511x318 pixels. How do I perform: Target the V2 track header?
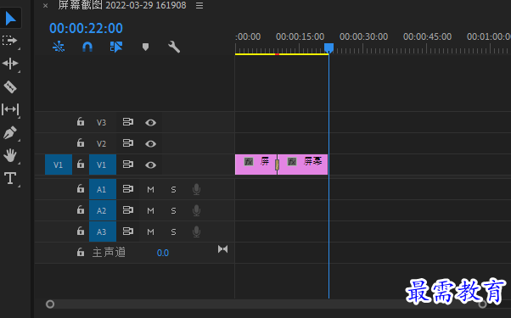pos(103,143)
